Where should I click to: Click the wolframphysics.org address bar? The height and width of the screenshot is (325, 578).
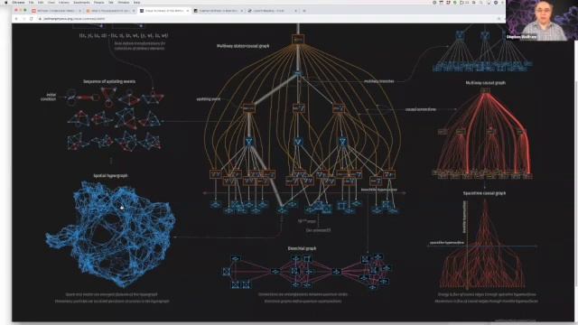(269, 18)
